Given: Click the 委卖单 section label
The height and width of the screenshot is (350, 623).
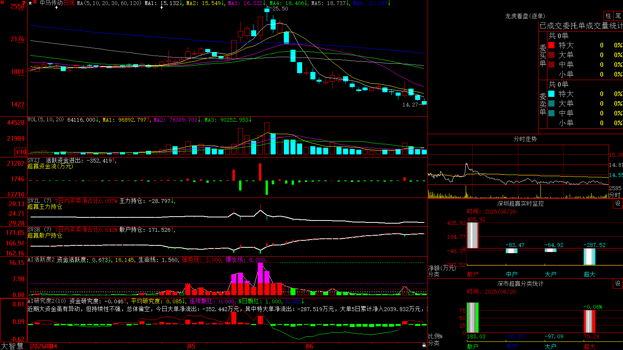Looking at the screenshot, I should point(543,104).
